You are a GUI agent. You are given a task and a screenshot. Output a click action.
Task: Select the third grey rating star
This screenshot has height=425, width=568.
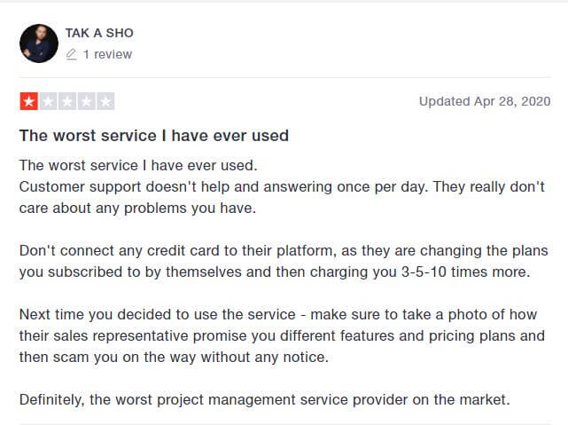coord(67,101)
